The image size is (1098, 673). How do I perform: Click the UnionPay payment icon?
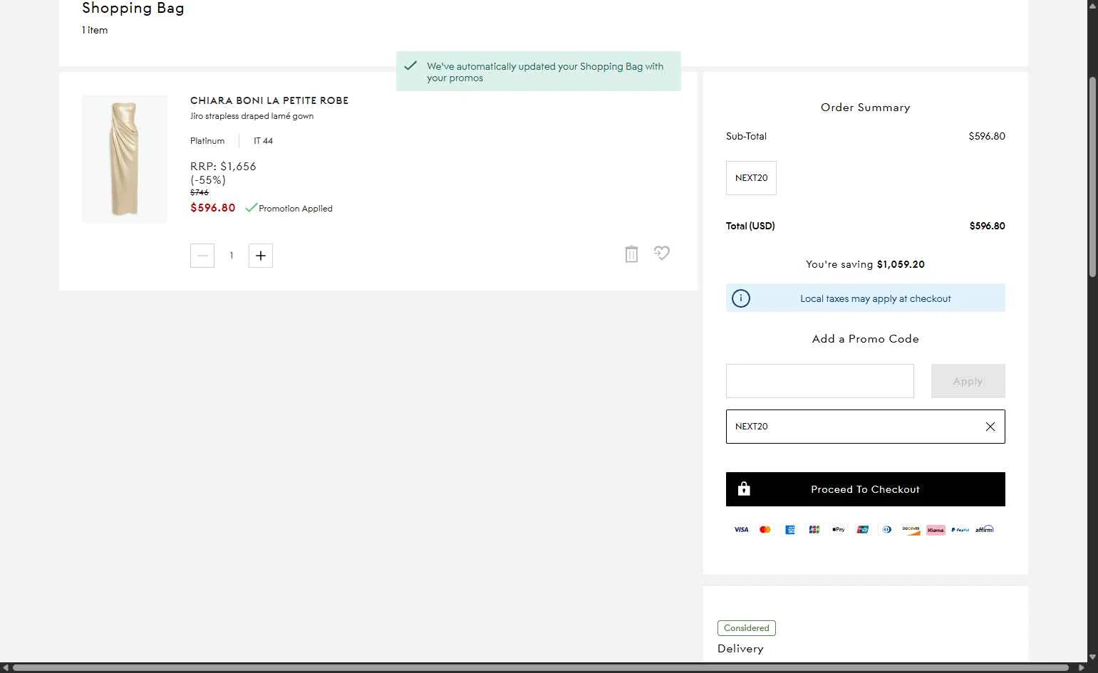862,529
